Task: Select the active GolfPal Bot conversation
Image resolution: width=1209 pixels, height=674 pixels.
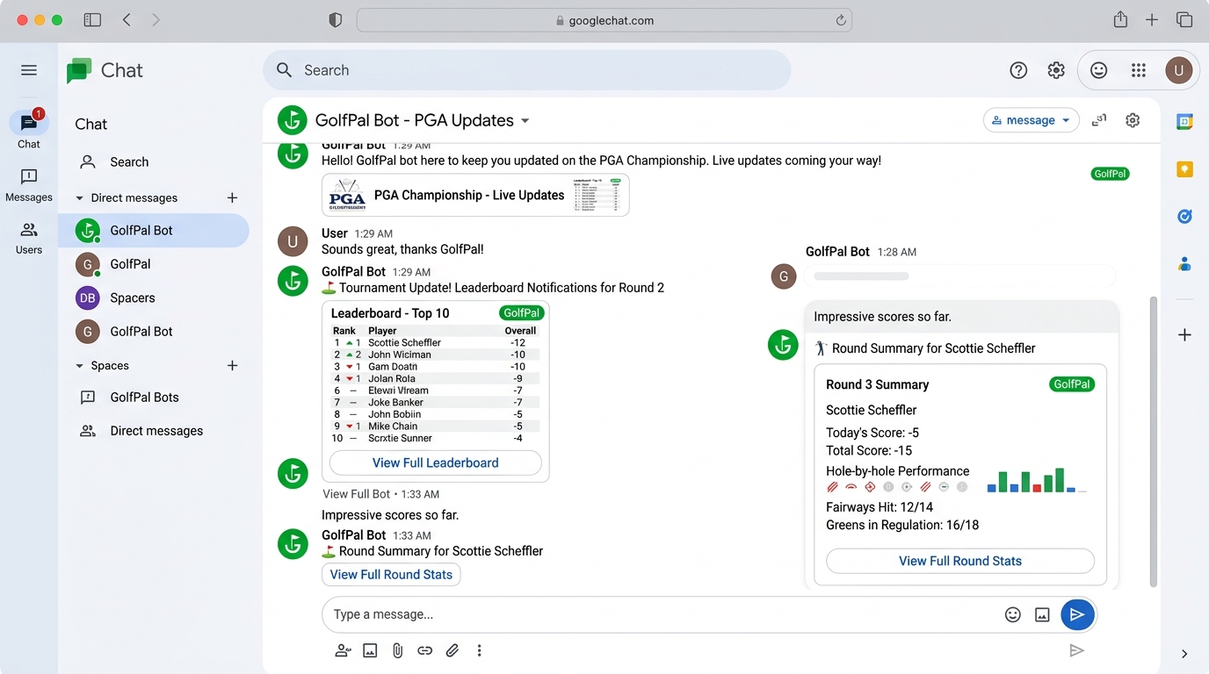Action: (154, 231)
